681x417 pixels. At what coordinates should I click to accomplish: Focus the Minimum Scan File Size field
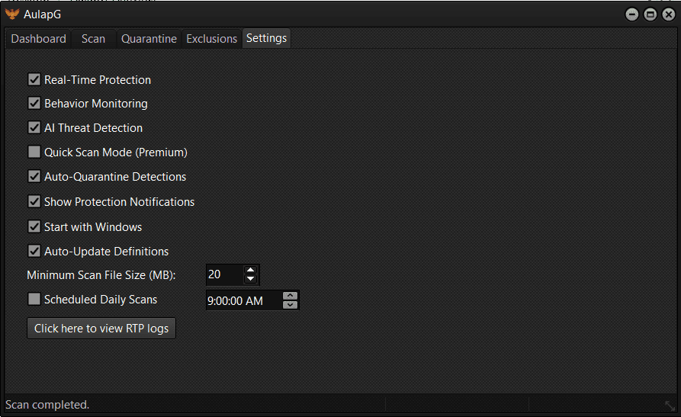pos(223,274)
